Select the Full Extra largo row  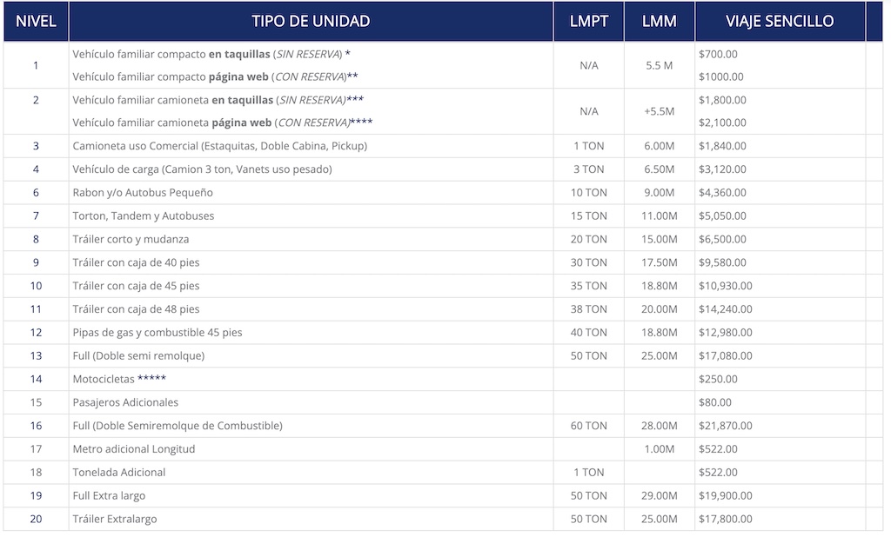point(443,495)
